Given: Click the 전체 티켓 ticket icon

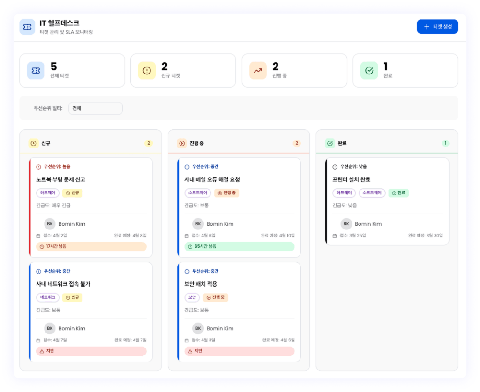Looking at the screenshot, I should pyautogui.click(x=36, y=71).
